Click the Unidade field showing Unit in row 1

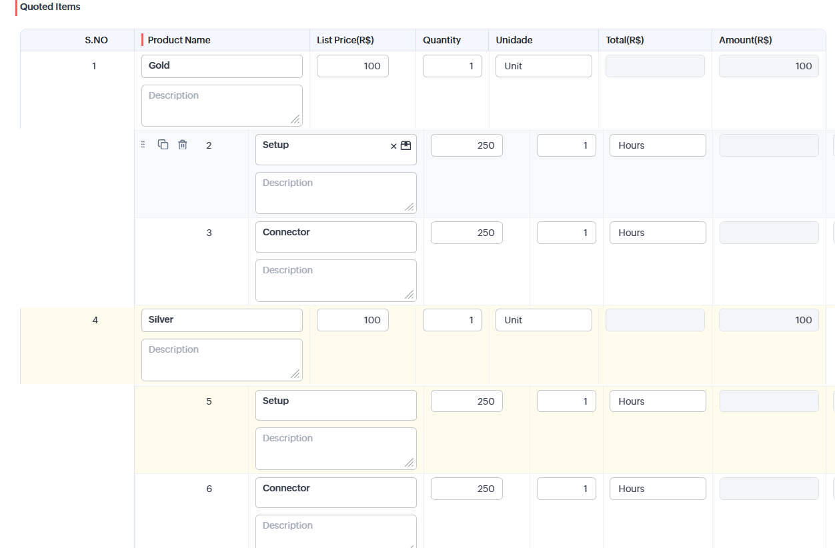pyautogui.click(x=544, y=66)
